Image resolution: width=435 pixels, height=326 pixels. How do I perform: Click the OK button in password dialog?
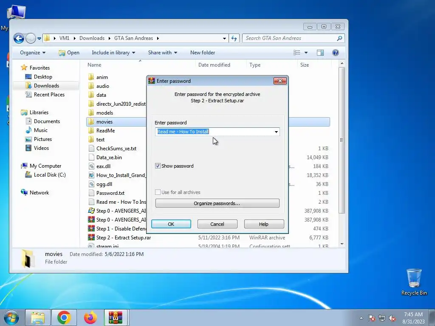(x=171, y=224)
